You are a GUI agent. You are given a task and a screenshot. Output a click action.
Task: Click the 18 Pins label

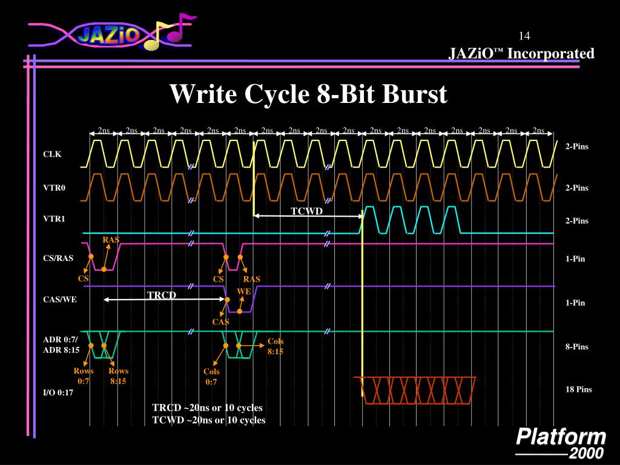click(578, 389)
